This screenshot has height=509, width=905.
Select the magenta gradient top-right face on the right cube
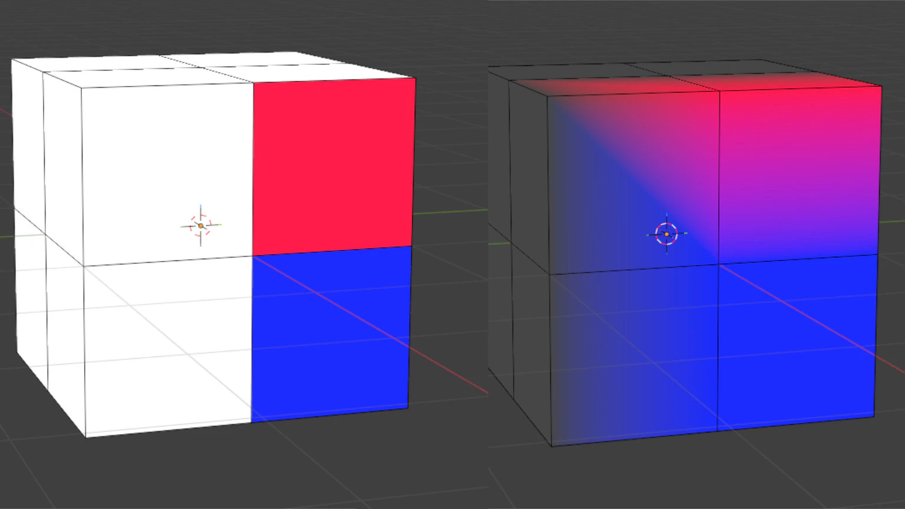[800, 176]
